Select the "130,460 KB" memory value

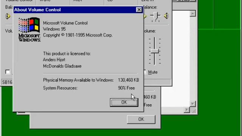click(129, 80)
